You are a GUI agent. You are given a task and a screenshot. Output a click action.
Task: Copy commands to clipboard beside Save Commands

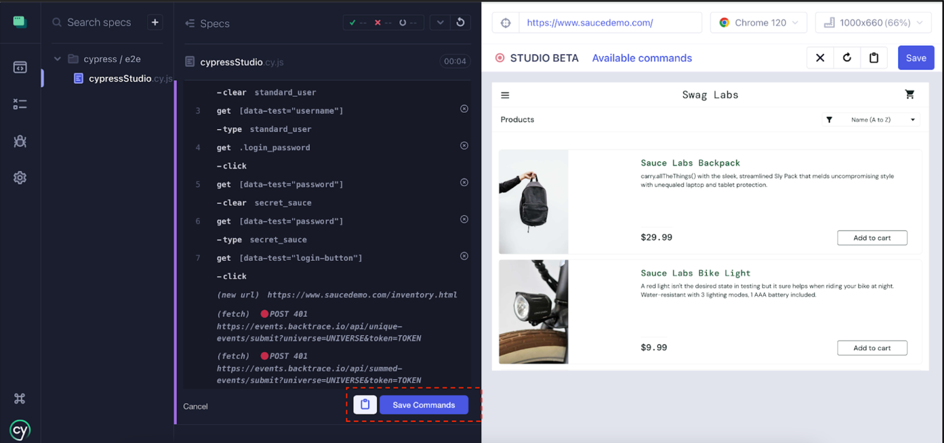coord(365,405)
